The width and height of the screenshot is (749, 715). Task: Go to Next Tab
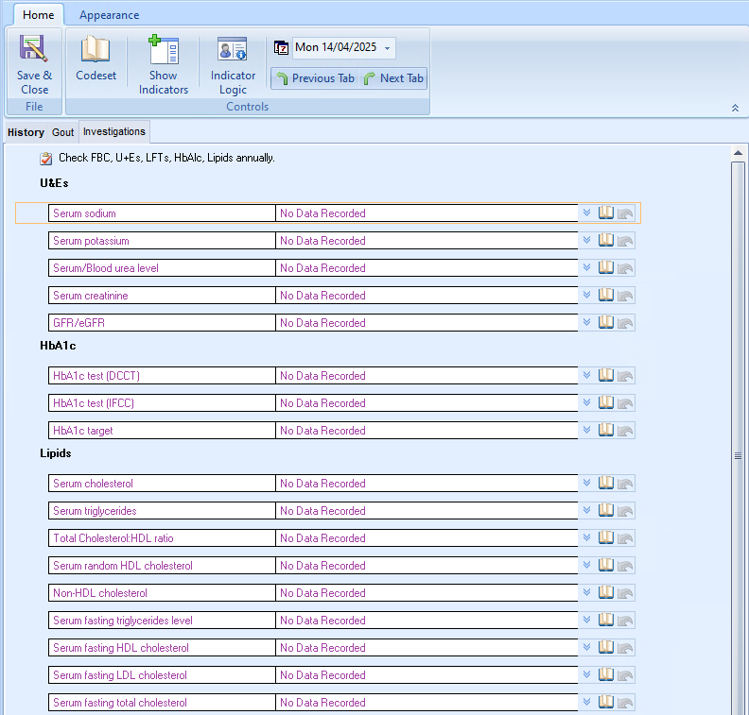coord(393,78)
